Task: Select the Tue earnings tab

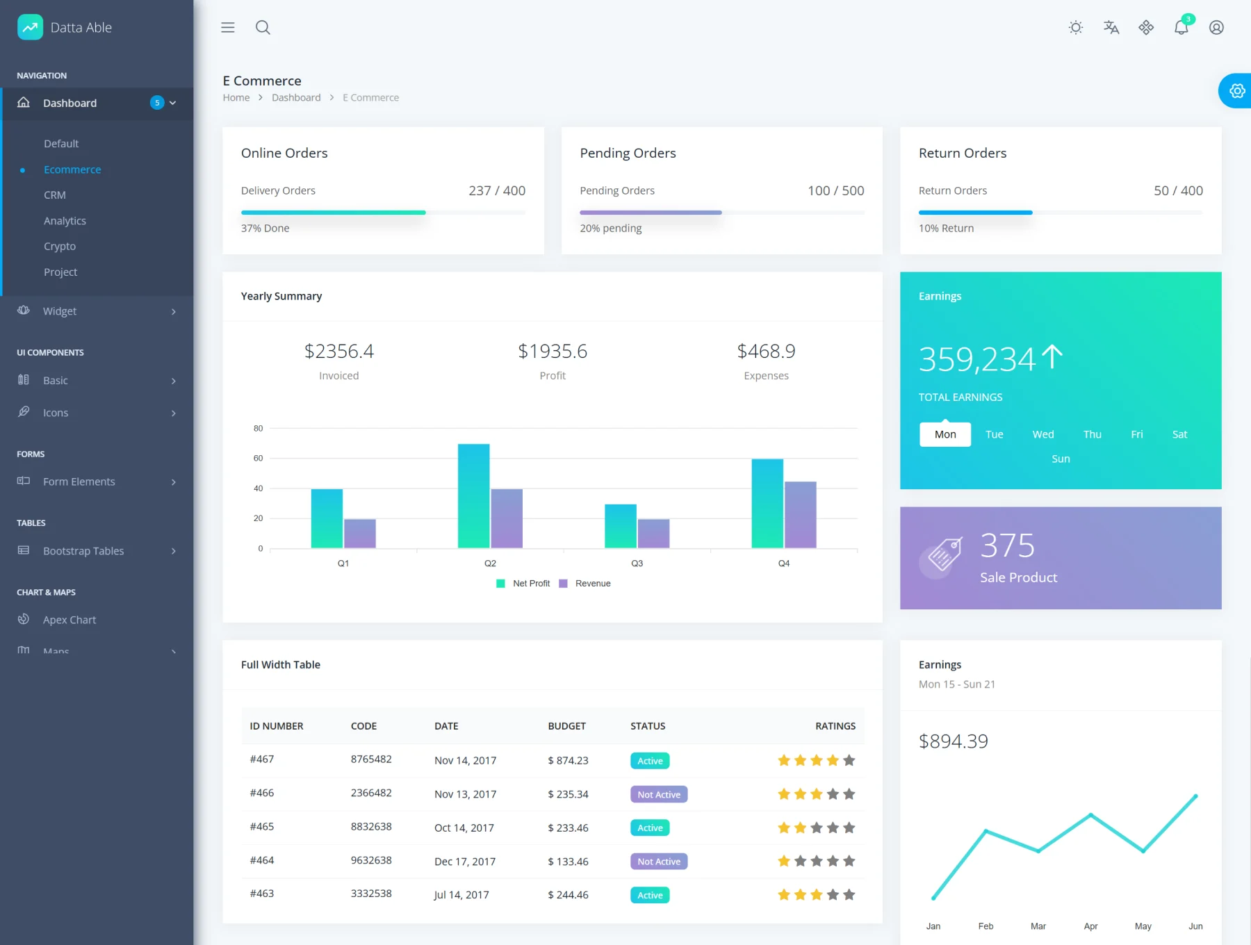Action: point(995,434)
